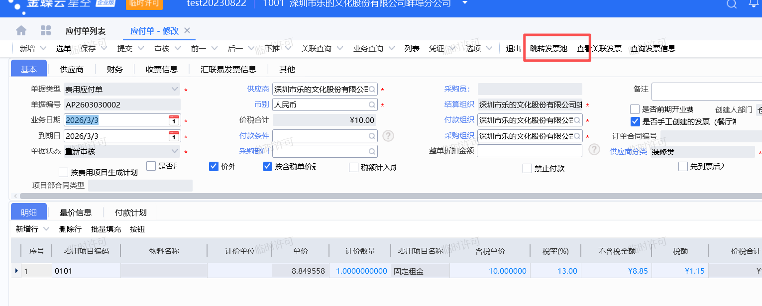
Task: Open the 到期日 calendar picker icon
Action: click(x=174, y=136)
